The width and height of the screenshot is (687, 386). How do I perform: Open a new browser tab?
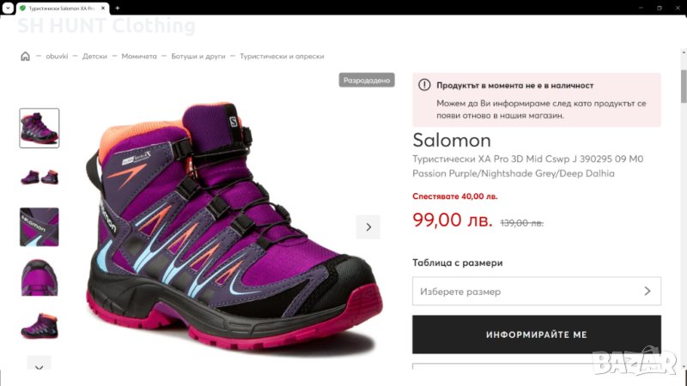click(x=117, y=8)
